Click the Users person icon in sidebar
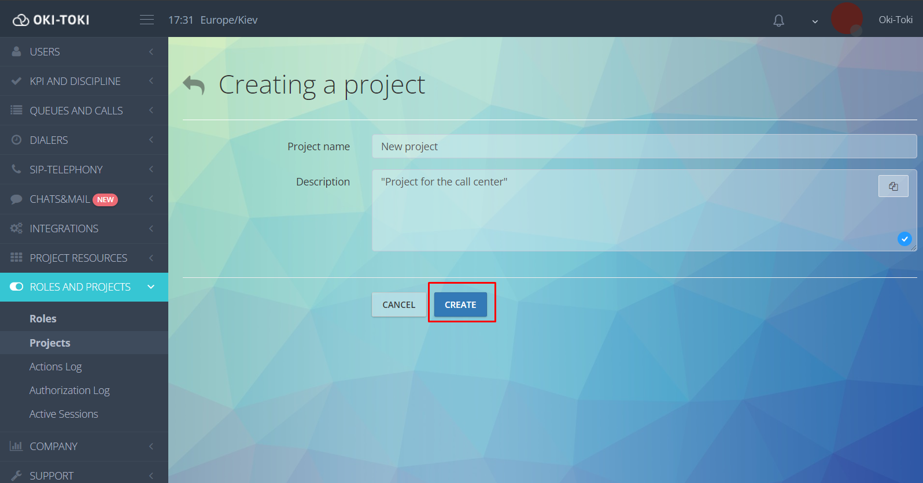923x483 pixels. (x=16, y=51)
